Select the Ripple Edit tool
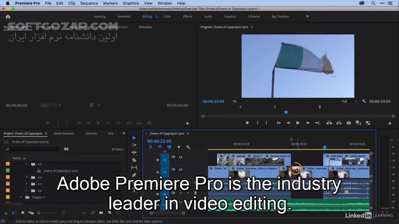Viewport: 399px width, 224px height. (x=134, y=152)
